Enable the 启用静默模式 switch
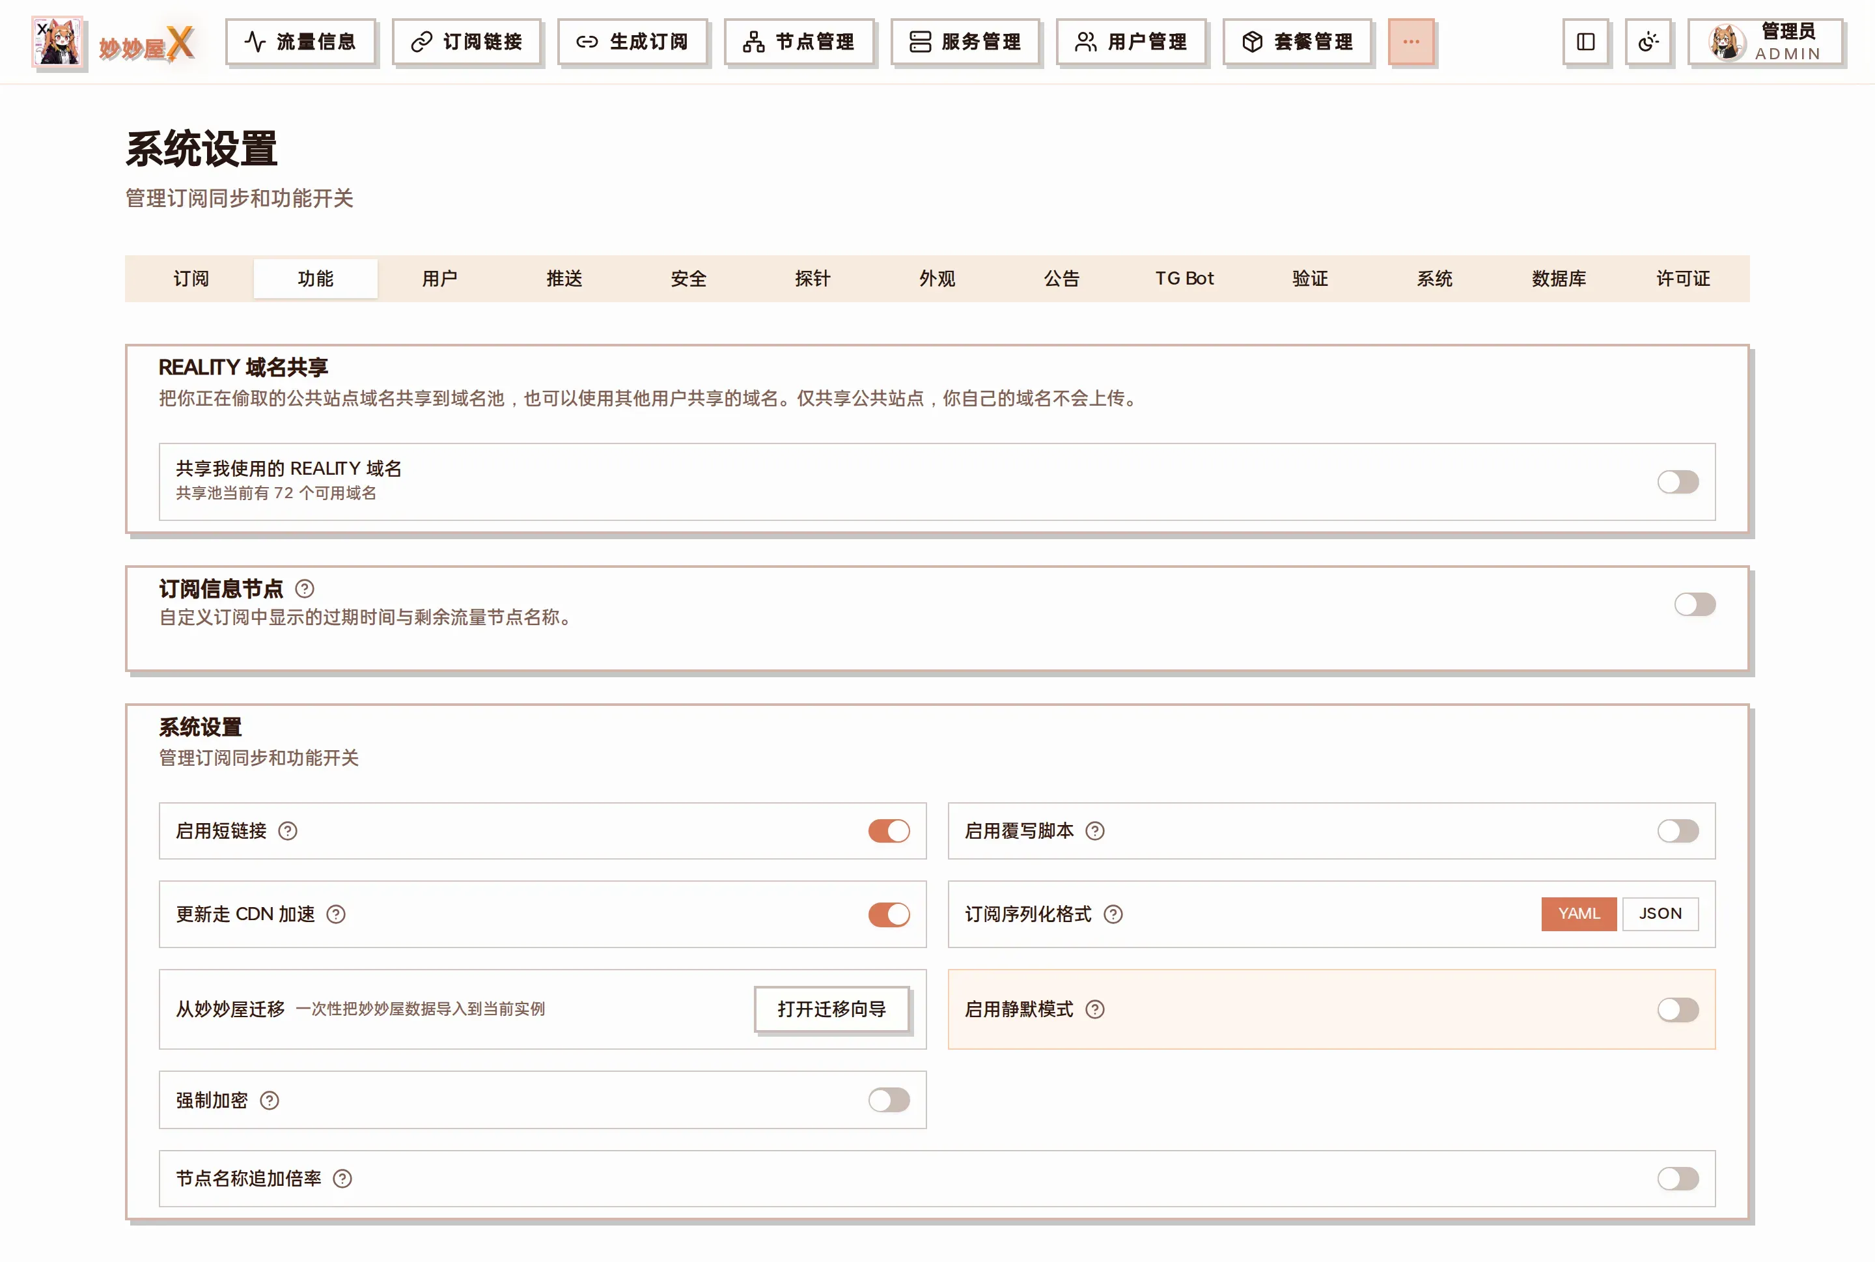This screenshot has height=1262, width=1875. tap(1678, 1010)
